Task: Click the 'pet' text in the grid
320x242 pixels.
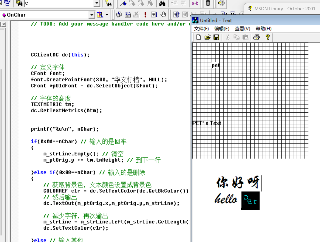Action: 215,65
